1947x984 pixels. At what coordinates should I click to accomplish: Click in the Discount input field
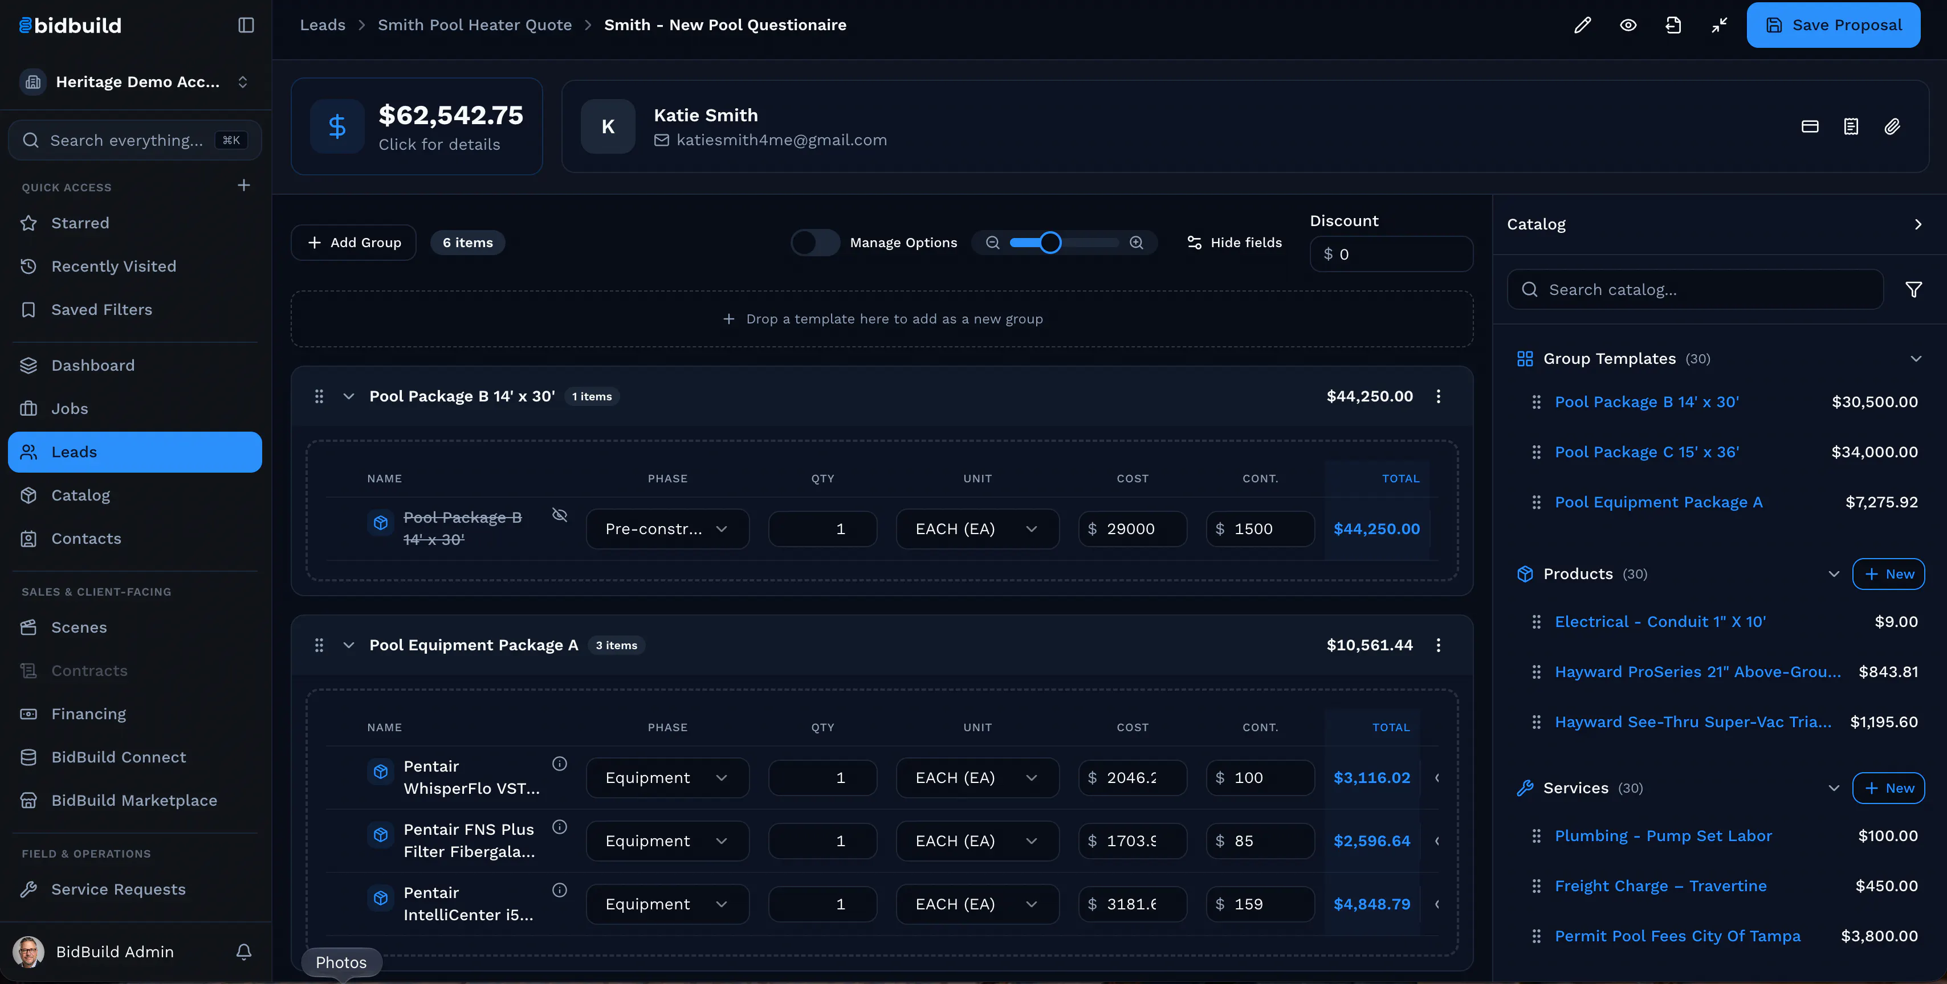[x=1391, y=255]
